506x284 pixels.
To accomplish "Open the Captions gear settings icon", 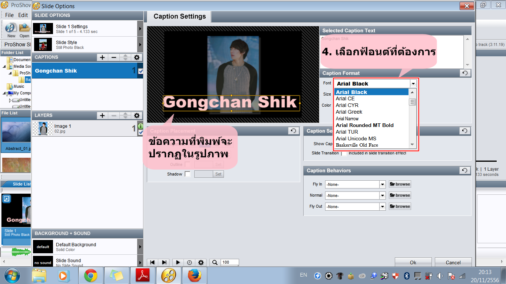I will pyautogui.click(x=137, y=57).
